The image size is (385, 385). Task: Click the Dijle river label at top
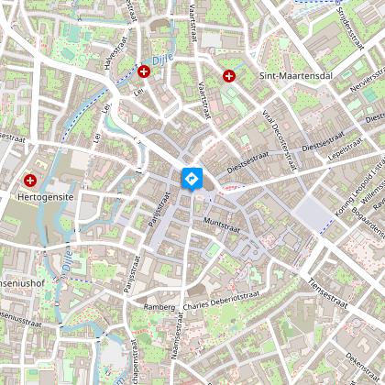pos(163,59)
